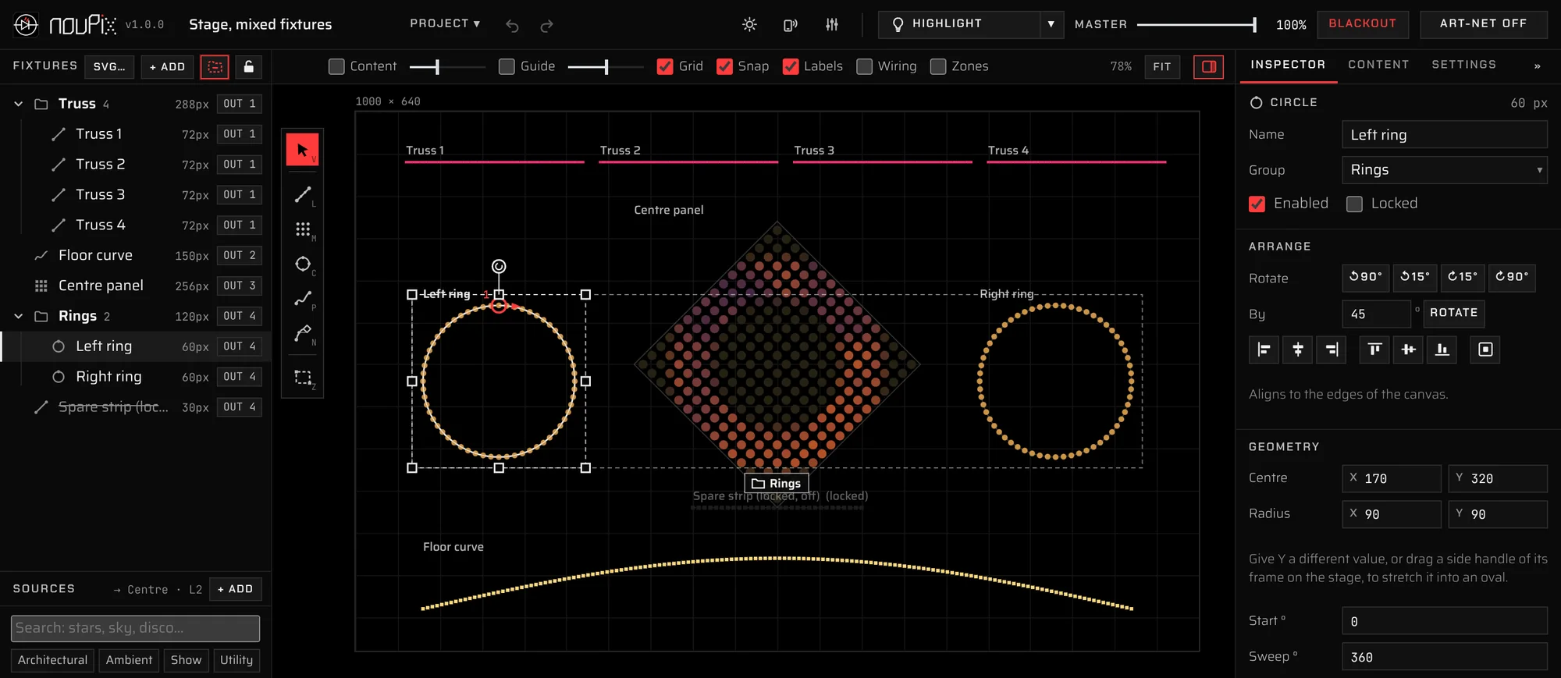Viewport: 1561px width, 678px height.
Task: Align selection to top edge
Action: pyautogui.click(x=1374, y=350)
